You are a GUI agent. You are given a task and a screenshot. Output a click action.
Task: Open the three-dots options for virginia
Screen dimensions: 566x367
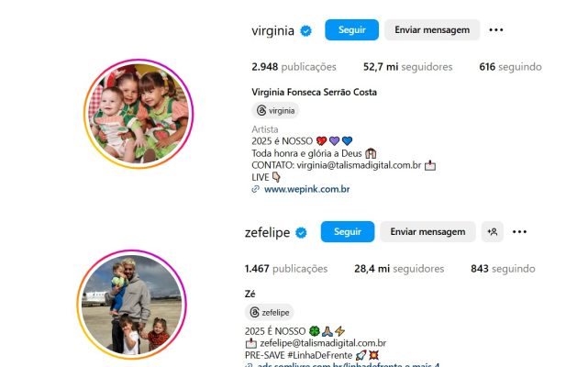(496, 30)
